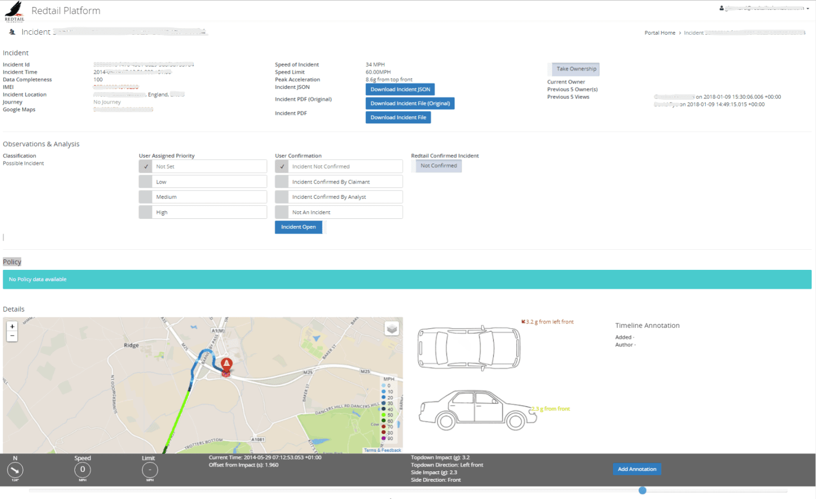Viewport: 816px width, 499px height.
Task: Download the Incident JSON file
Action: pyautogui.click(x=400, y=89)
